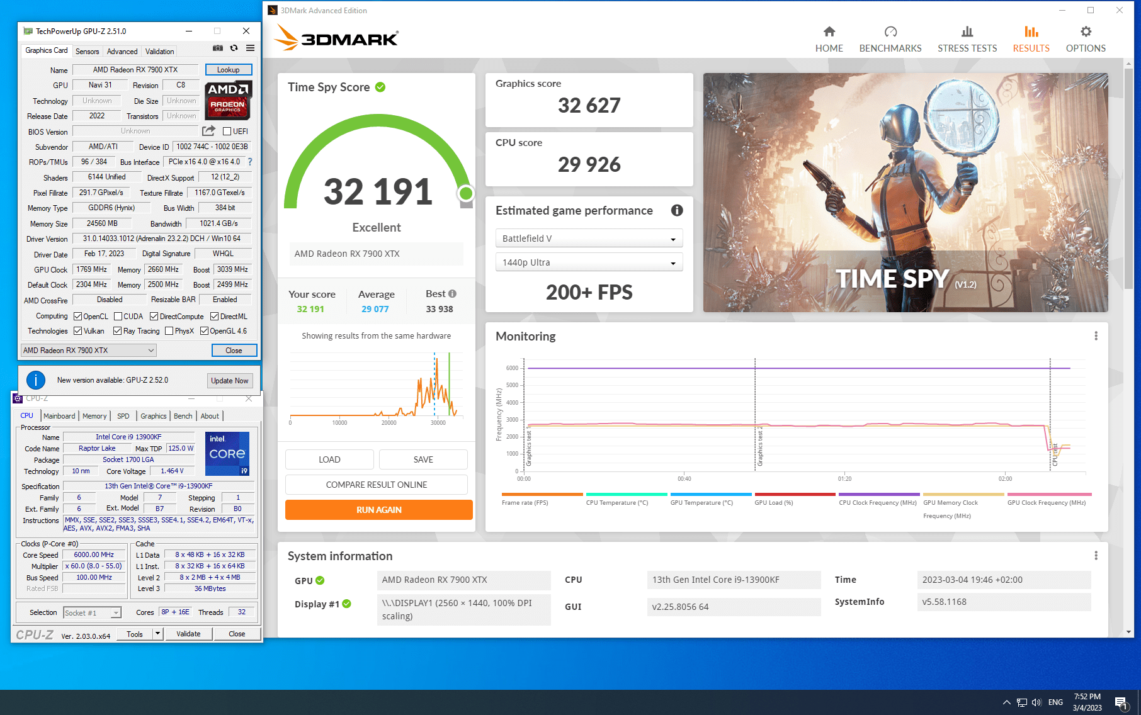Click the blue info icon in update notice
Screen dimensions: 1141x715
(36, 380)
